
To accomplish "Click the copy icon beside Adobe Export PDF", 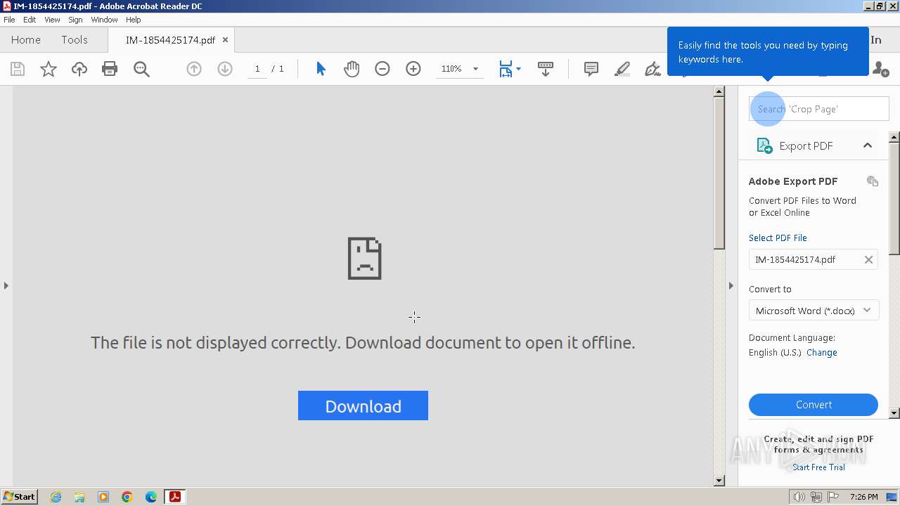I will [873, 181].
